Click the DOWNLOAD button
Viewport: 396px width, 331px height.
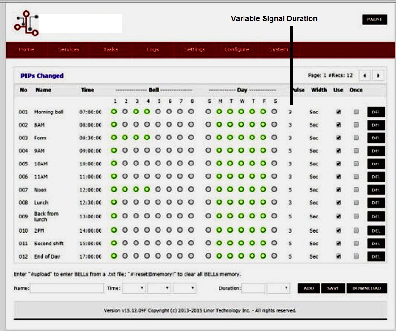[367, 288]
